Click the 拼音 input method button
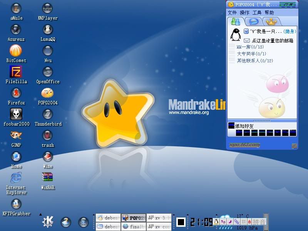Image resolution: width=308 pixels, height=231 pixels. (259, 222)
